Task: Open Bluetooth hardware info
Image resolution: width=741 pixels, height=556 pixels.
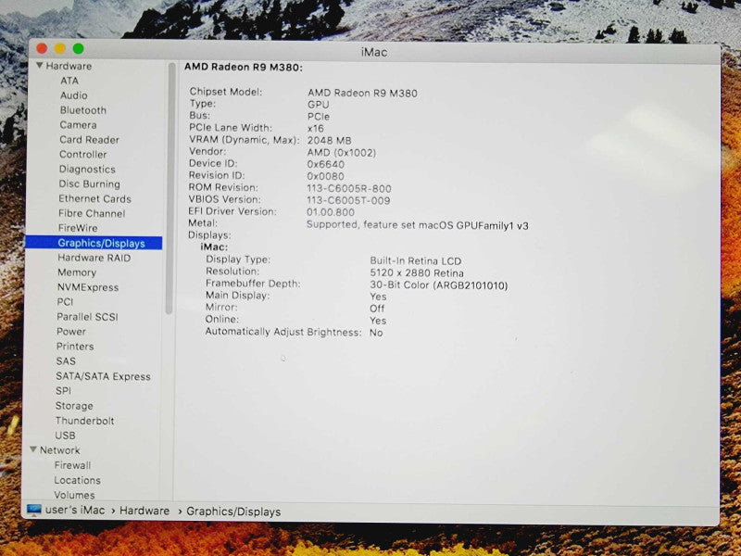Action: 83,110
